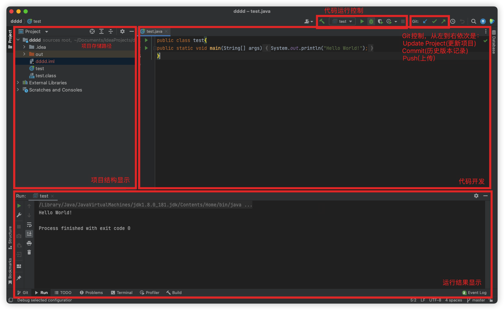Click LF line separator in status bar

(x=423, y=300)
